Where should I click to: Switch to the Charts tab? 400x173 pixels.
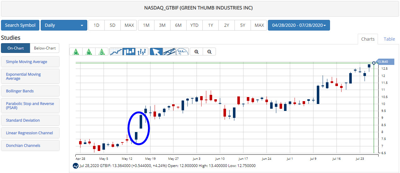(368, 39)
